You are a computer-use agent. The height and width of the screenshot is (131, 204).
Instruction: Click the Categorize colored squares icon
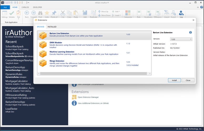click(128, 13)
